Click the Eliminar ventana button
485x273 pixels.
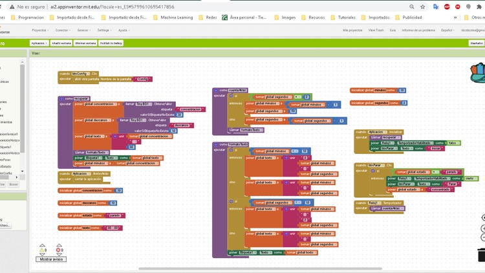(x=84, y=43)
